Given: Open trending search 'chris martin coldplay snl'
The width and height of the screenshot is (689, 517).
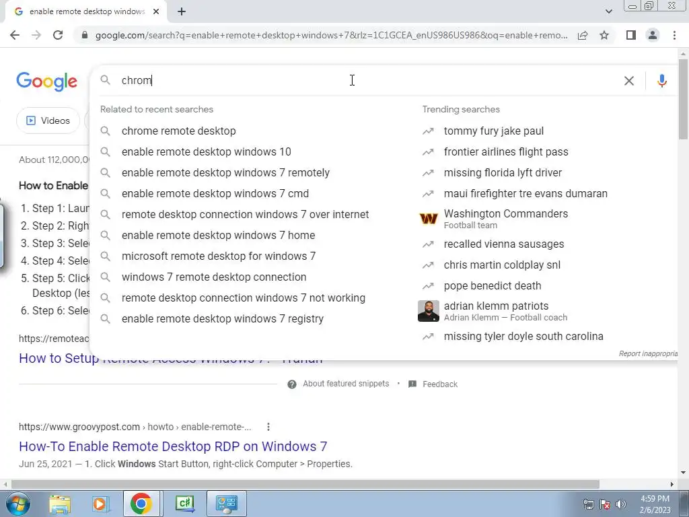Looking at the screenshot, I should 502,265.
